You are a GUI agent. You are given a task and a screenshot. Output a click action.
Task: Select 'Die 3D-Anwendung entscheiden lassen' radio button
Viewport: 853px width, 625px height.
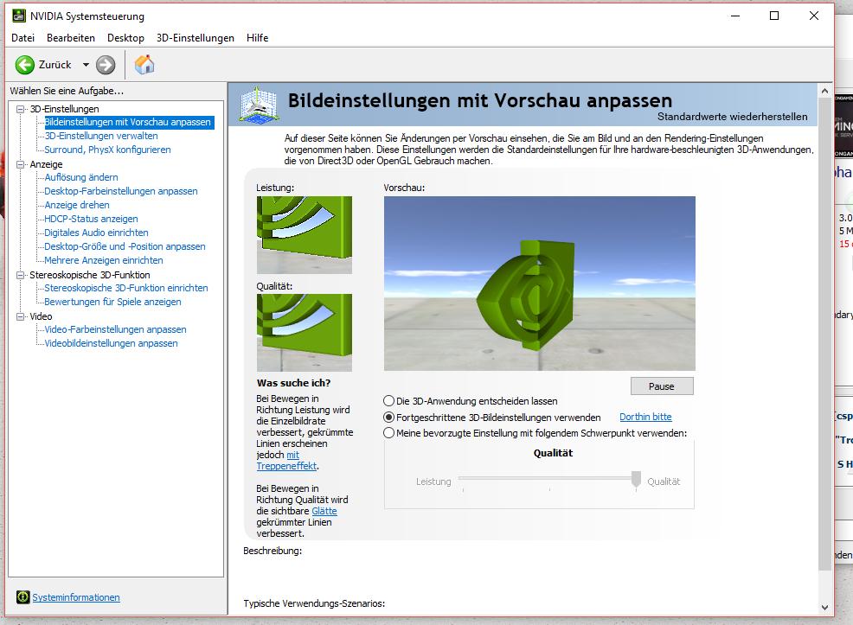click(388, 401)
